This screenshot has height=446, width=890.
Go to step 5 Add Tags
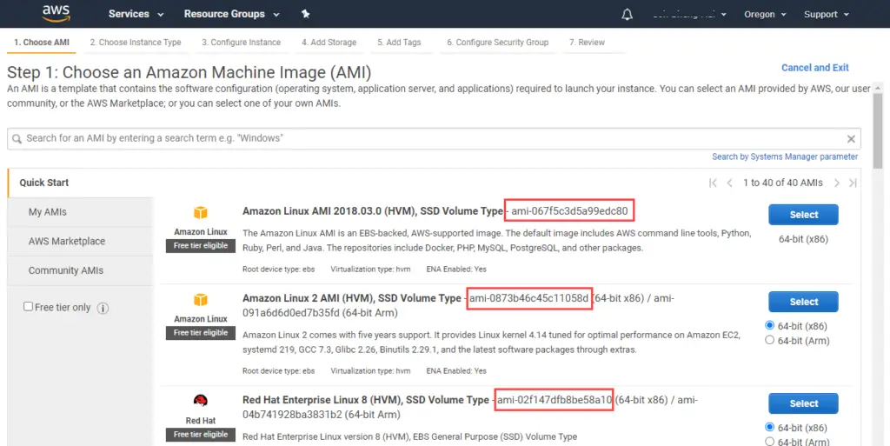[399, 42]
